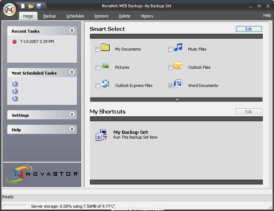
Task: Click the Settings panel header title
Action: tap(20, 115)
